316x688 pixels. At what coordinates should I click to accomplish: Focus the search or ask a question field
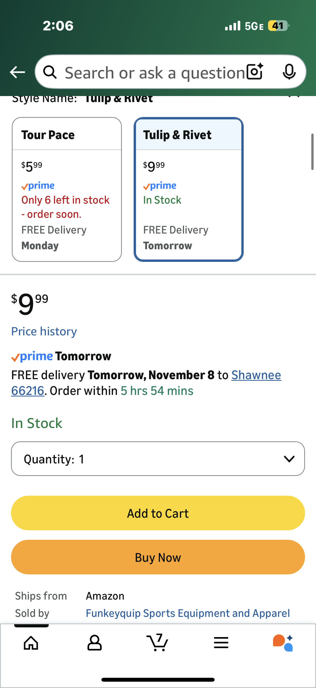pyautogui.click(x=155, y=73)
